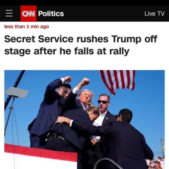
Task: Click 'stage after he falls at rally' line
Action: [x=67, y=51]
